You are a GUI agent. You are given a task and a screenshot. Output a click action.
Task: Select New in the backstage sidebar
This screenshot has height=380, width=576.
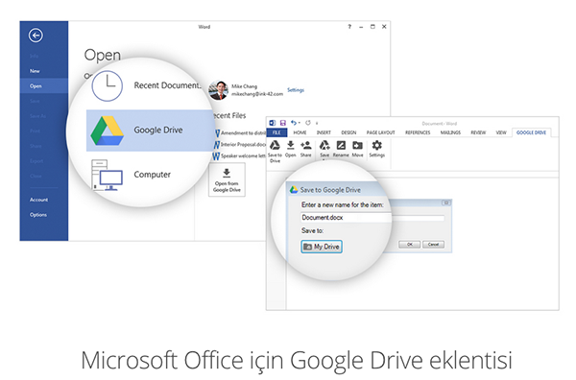pos(35,71)
